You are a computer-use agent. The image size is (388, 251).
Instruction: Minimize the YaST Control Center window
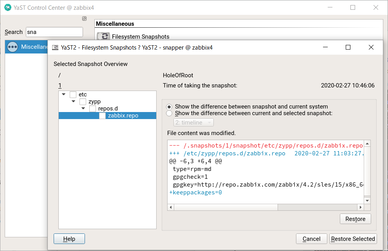[330, 7]
